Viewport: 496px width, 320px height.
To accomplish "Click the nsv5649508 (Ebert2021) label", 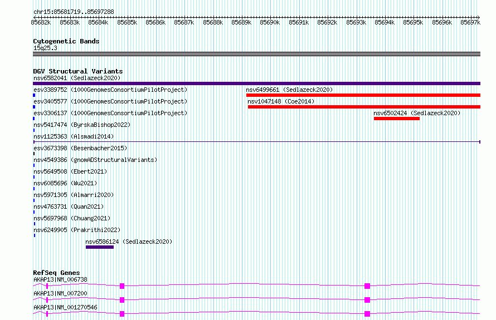I will (x=70, y=171).
